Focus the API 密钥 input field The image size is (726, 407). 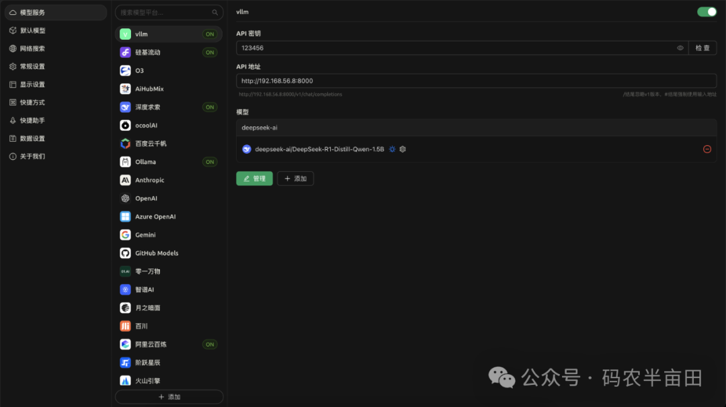pos(462,48)
